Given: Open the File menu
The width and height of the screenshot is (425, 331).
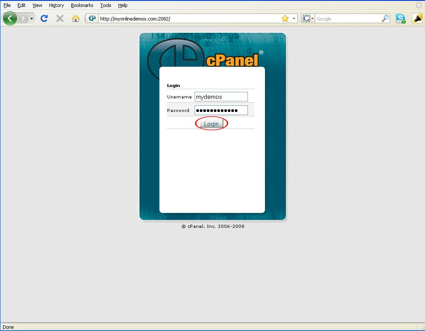Looking at the screenshot, I should 7,5.
